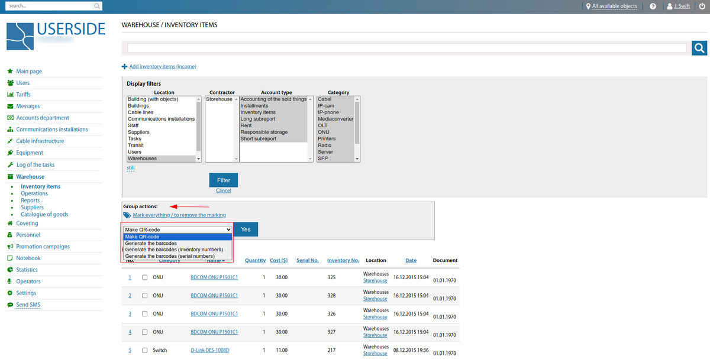Open Reports under Warehouse menu
710x359 pixels.
click(x=30, y=200)
